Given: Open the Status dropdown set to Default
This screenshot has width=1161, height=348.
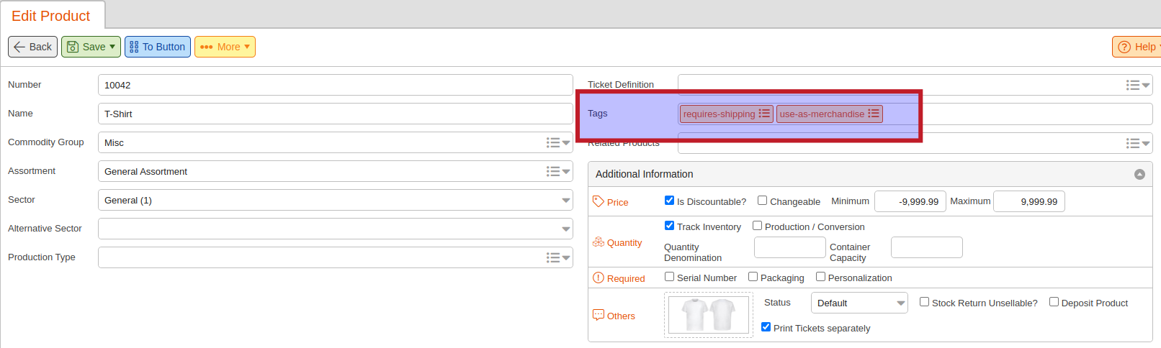Looking at the screenshot, I should pyautogui.click(x=859, y=303).
